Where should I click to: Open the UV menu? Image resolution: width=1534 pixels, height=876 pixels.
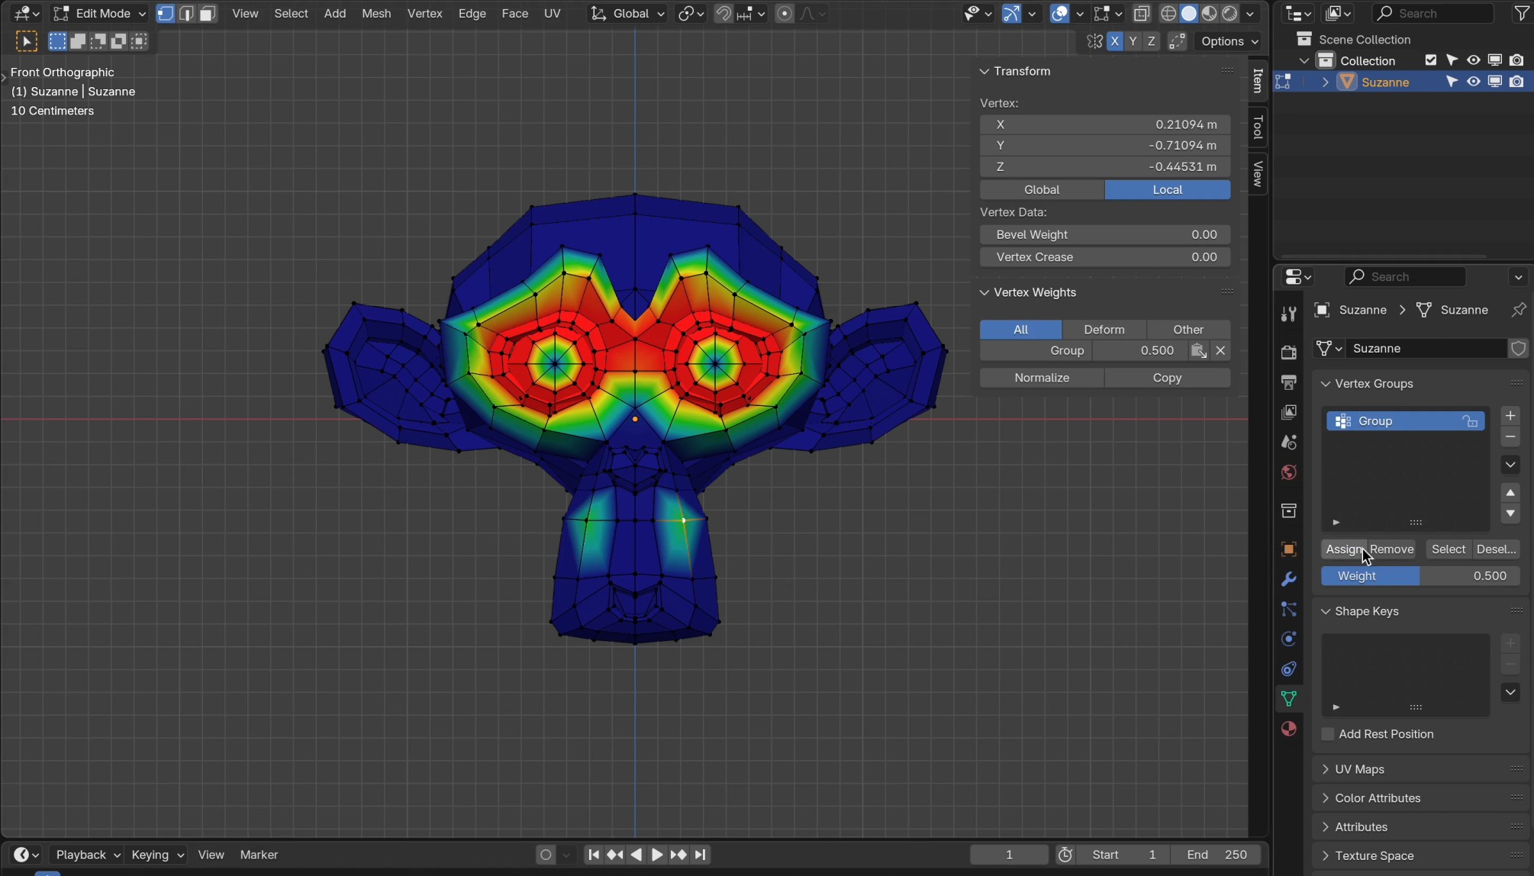tap(552, 13)
